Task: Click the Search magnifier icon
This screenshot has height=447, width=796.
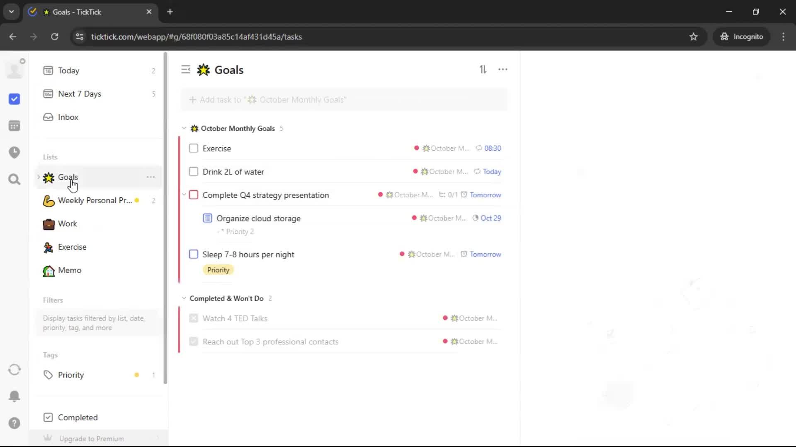Action: (x=15, y=179)
